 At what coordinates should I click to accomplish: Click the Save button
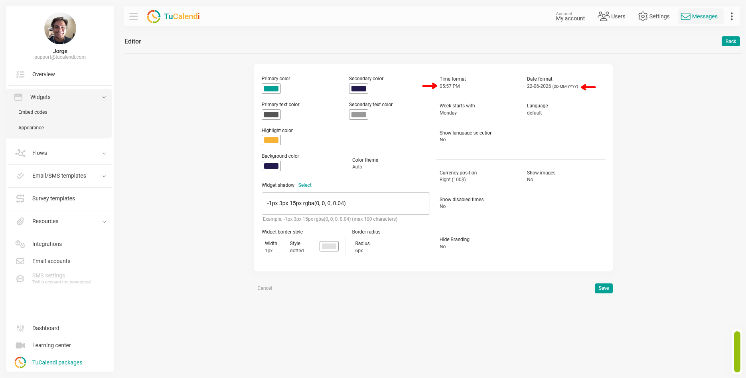pos(604,288)
